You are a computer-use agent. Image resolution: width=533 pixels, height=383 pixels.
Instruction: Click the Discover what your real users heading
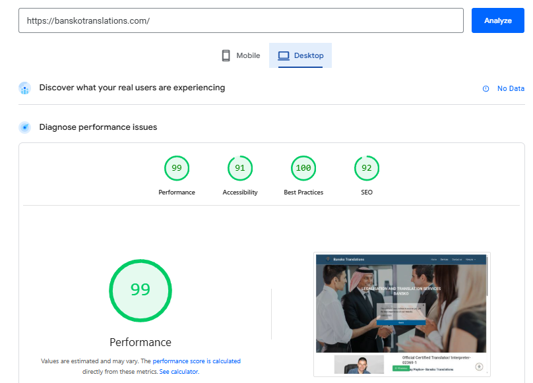132,88
